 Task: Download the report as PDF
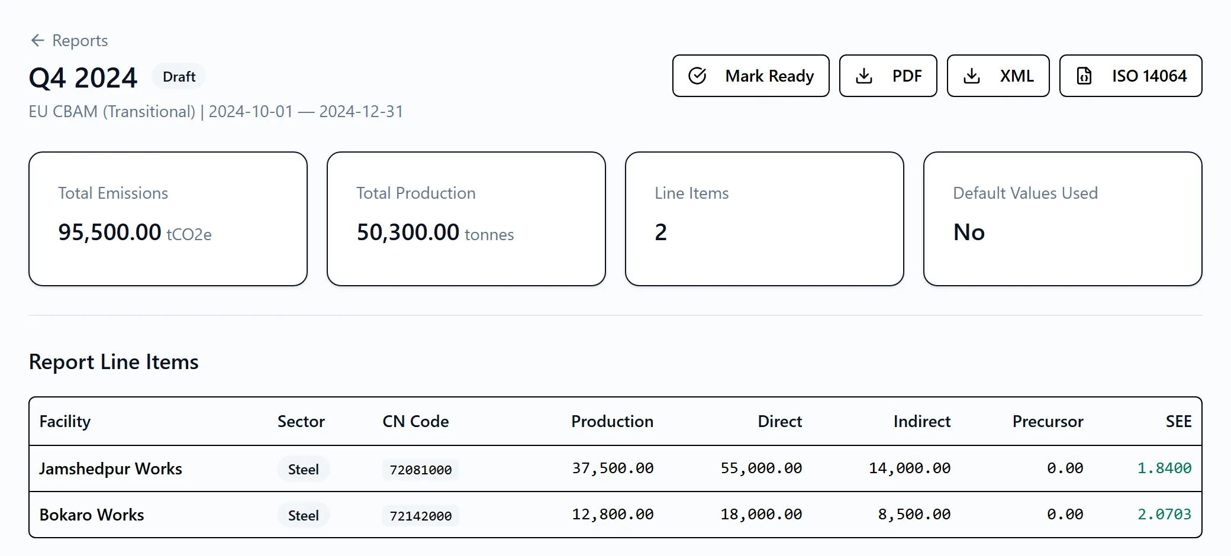click(888, 76)
